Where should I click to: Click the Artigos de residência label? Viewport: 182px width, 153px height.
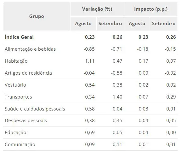point(28,73)
